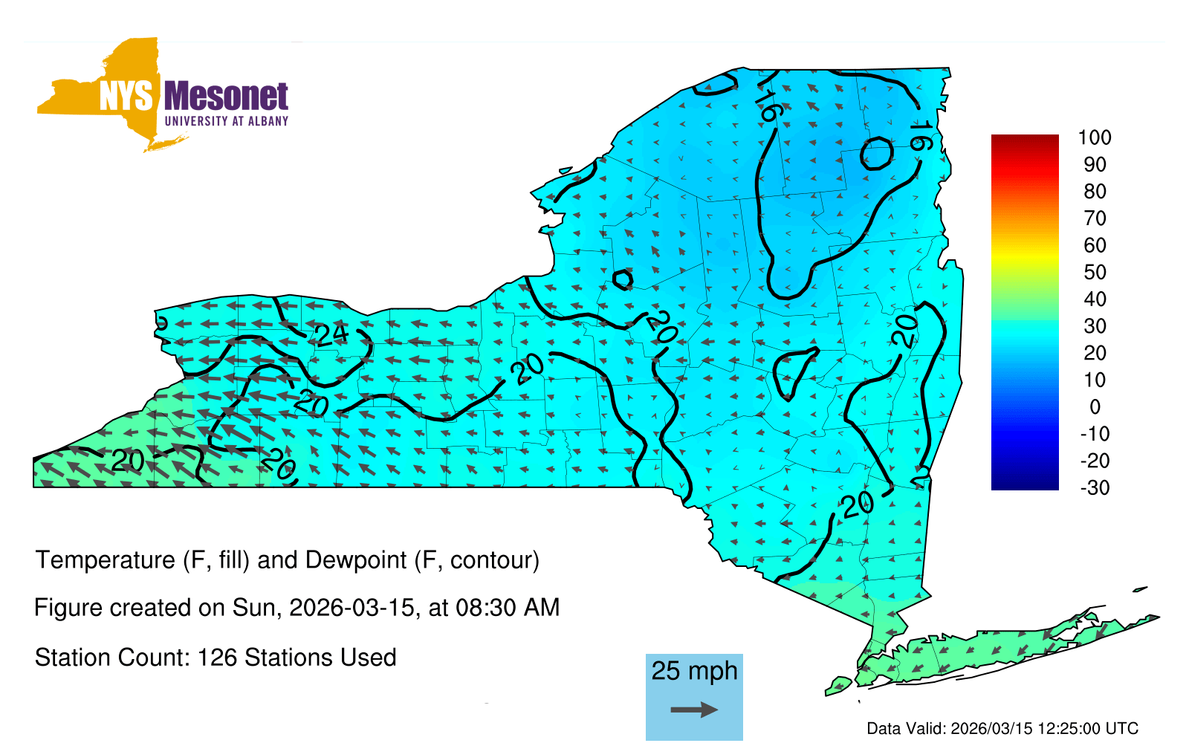Screen dimensions: 1189x743
Task: Click the 16 contour label near the northeastern border
Action: pos(921,135)
